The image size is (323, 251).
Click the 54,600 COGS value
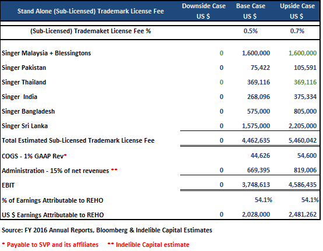(x=307, y=155)
